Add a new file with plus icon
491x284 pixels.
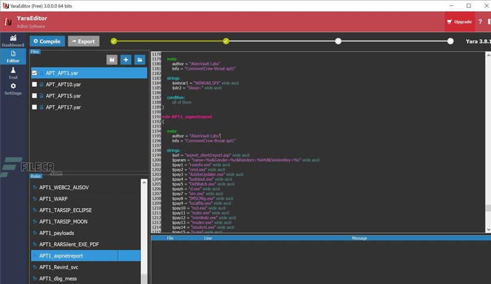pos(126,59)
